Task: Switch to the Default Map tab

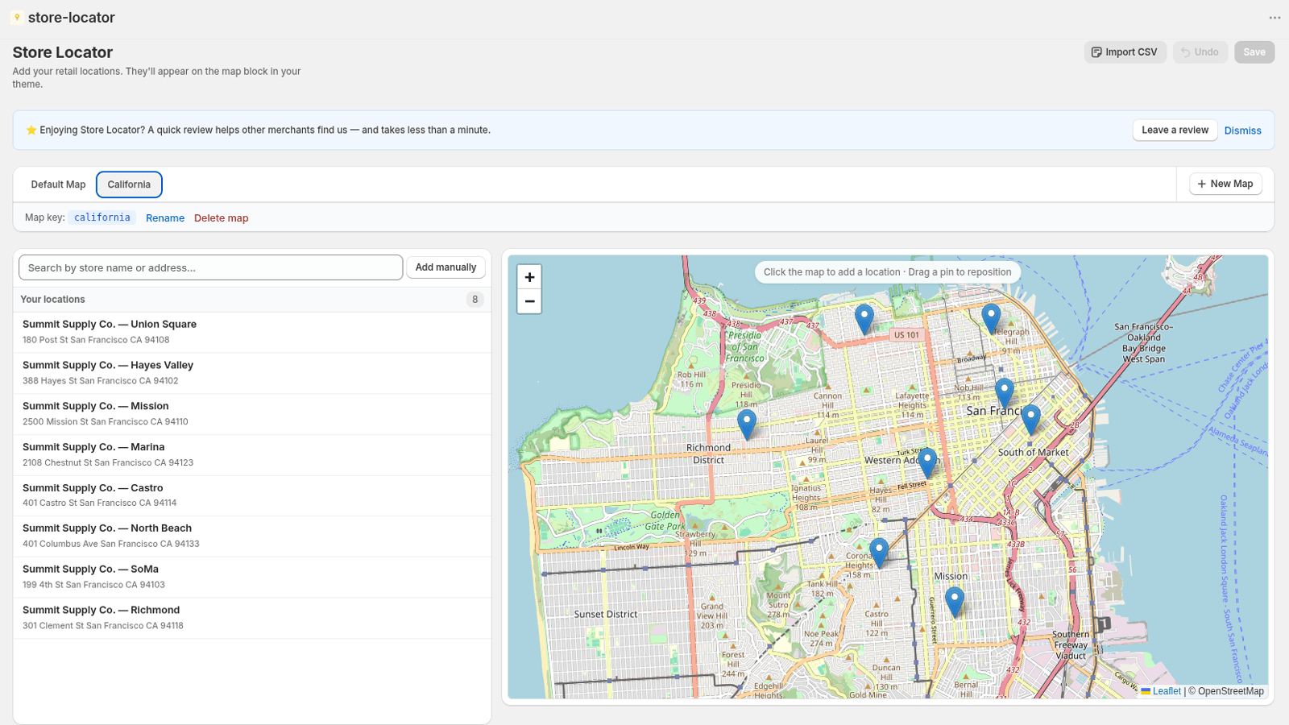Action: click(x=58, y=184)
